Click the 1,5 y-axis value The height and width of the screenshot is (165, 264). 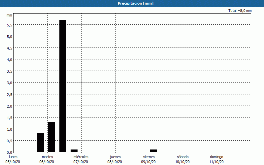[x=10, y=118]
